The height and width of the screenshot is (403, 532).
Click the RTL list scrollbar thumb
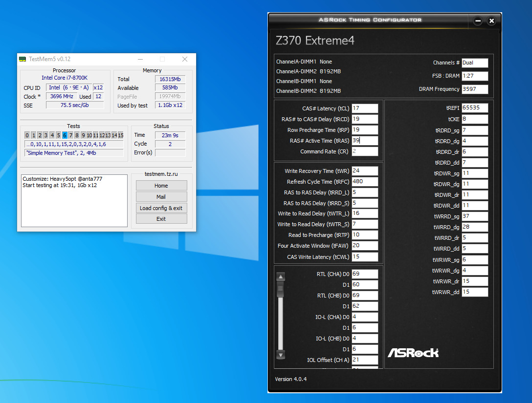tap(281, 290)
